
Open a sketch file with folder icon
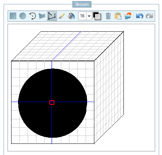coord(128,16)
